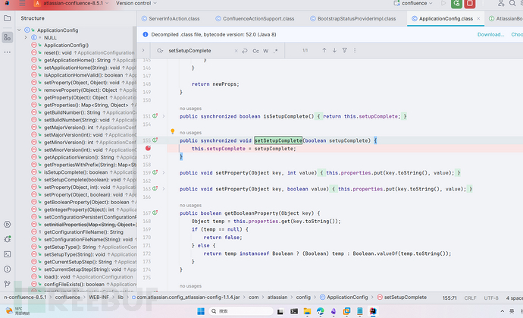Switch to BootstrapStatusProviderImpl.class tab
The width and height of the screenshot is (523, 318).
pos(353,19)
